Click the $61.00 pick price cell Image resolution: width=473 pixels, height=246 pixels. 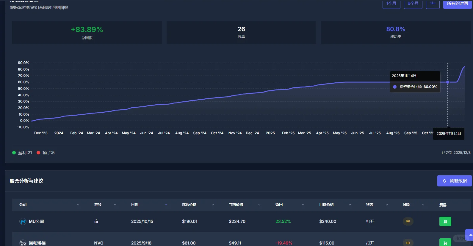[189, 243]
